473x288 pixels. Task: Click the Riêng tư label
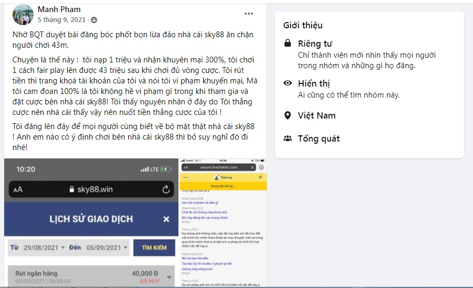[315, 44]
